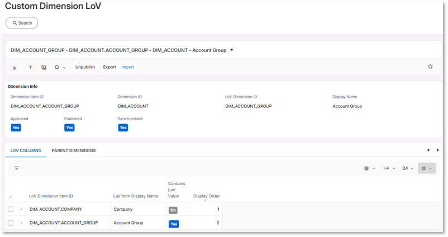The height and width of the screenshot is (237, 448).
Task: Sort by LoV Item Display Name column
Action: (x=135, y=196)
